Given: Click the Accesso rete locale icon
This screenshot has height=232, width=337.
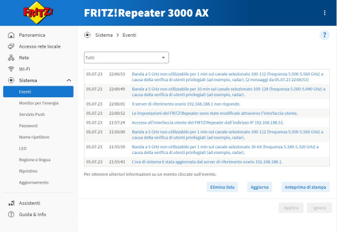Looking at the screenshot, I should point(11,46).
